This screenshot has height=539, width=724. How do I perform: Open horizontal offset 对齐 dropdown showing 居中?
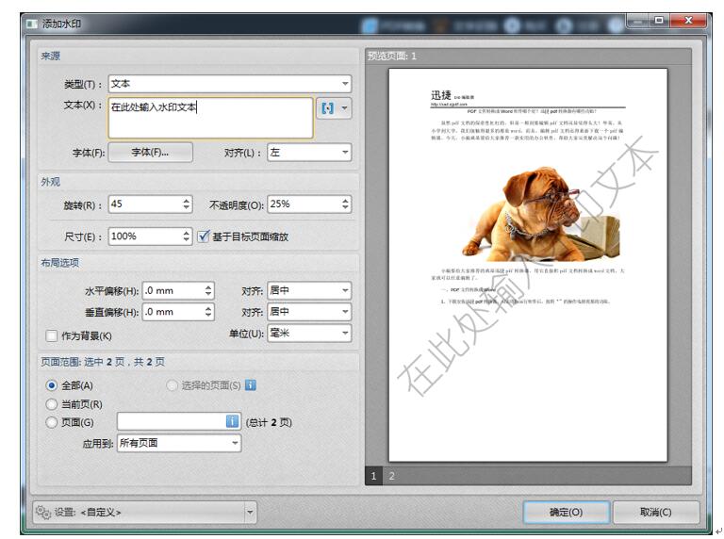(309, 291)
